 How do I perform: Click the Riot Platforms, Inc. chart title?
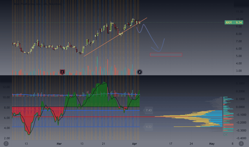[x=38, y=4]
